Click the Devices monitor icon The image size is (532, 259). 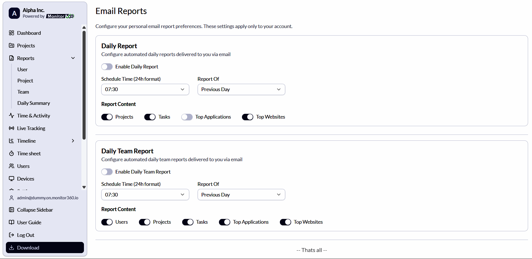click(12, 179)
